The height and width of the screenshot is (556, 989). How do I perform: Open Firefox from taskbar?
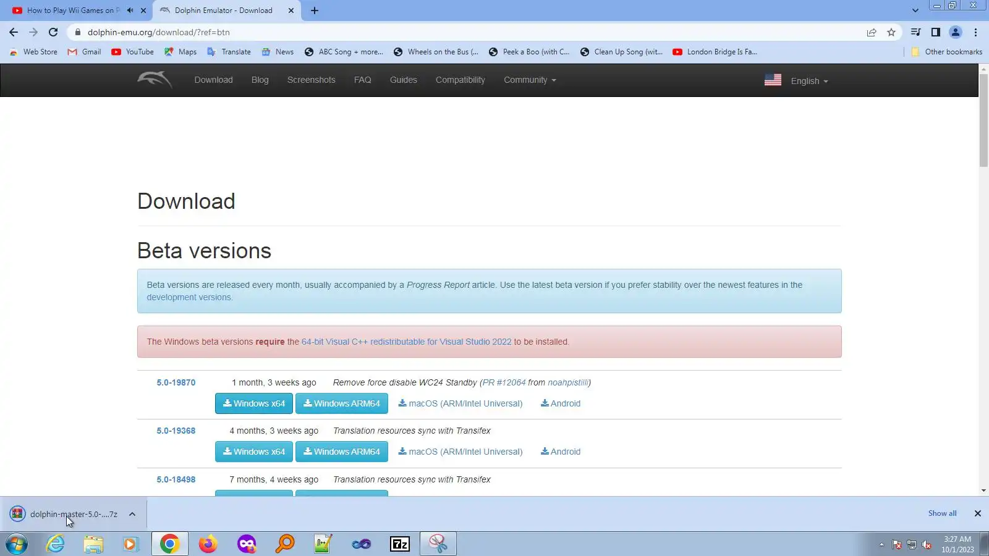[x=208, y=544]
